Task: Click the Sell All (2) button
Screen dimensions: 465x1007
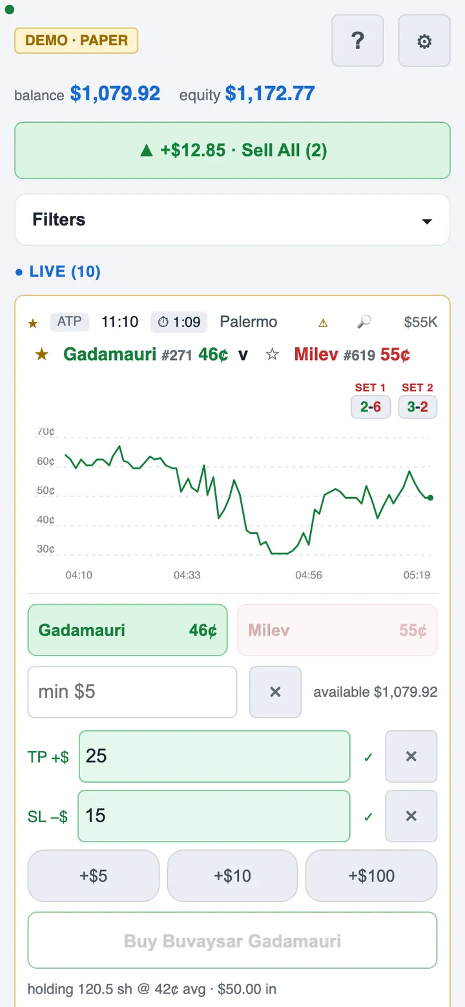Action: (232, 150)
